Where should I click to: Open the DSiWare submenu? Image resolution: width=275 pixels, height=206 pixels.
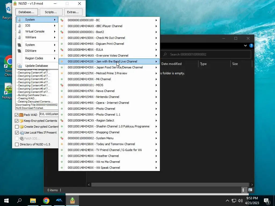pos(37,51)
